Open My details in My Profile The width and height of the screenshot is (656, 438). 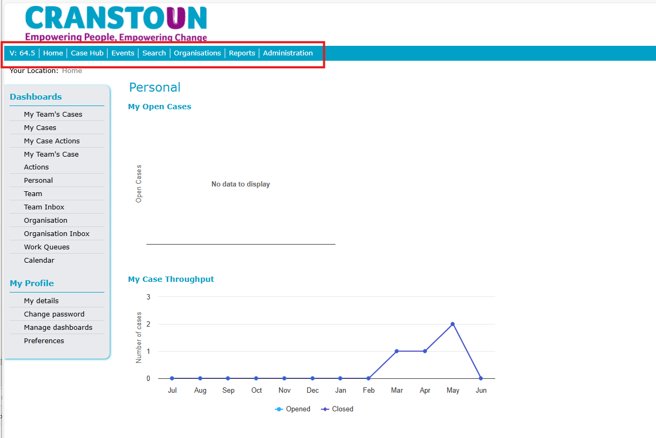(x=42, y=301)
